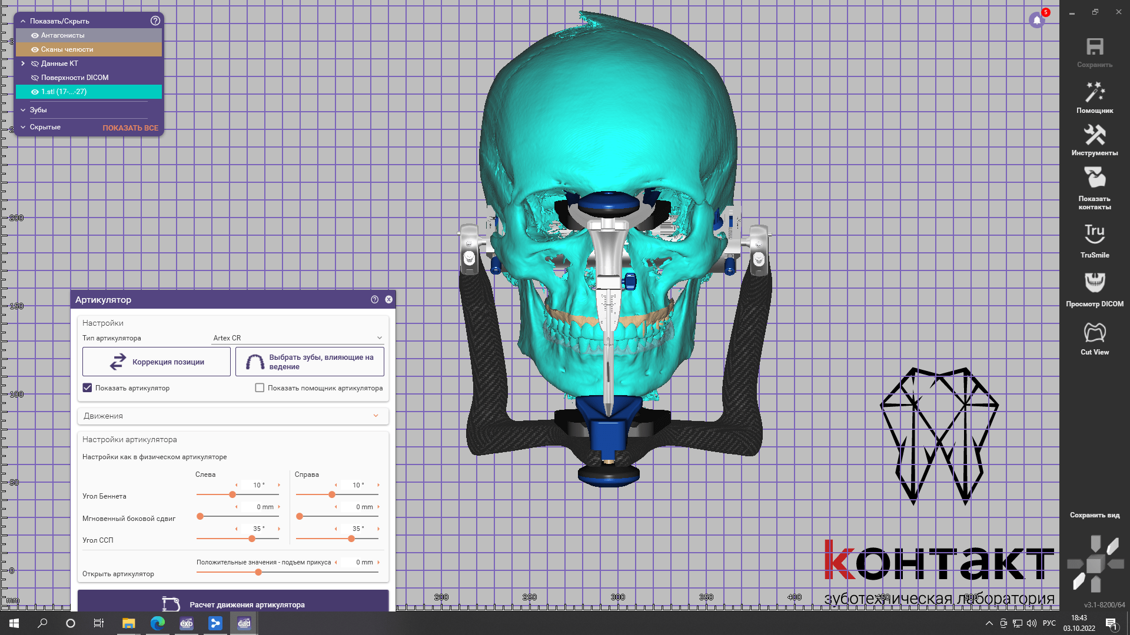Viewport: 1130px width, 635px height.
Task: Click the notification bell icon
Action: [x=1037, y=20]
